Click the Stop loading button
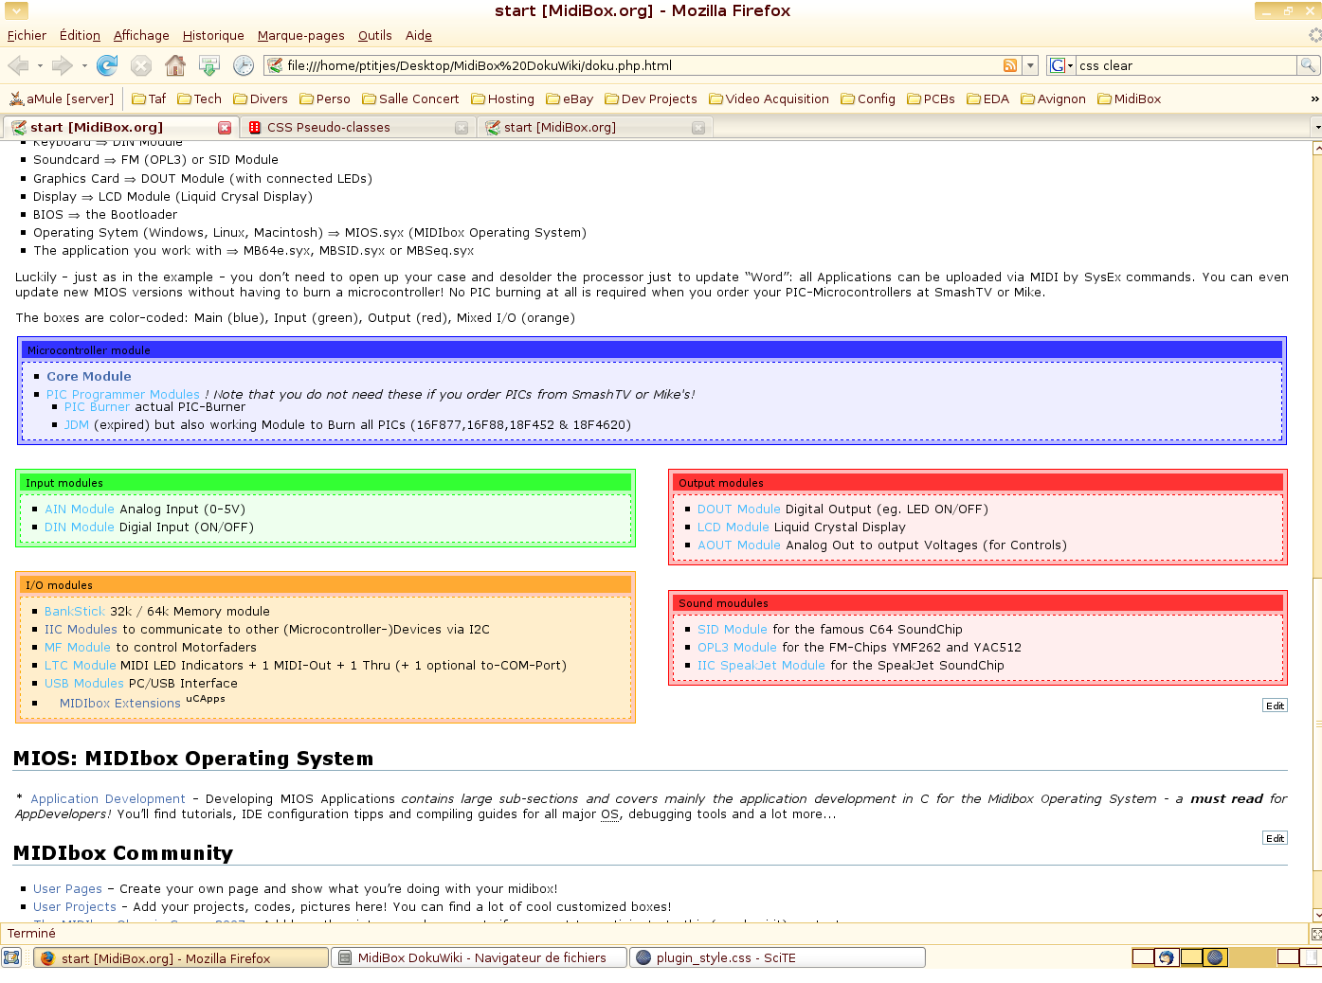Viewport: 1322px width, 983px height. (x=141, y=65)
